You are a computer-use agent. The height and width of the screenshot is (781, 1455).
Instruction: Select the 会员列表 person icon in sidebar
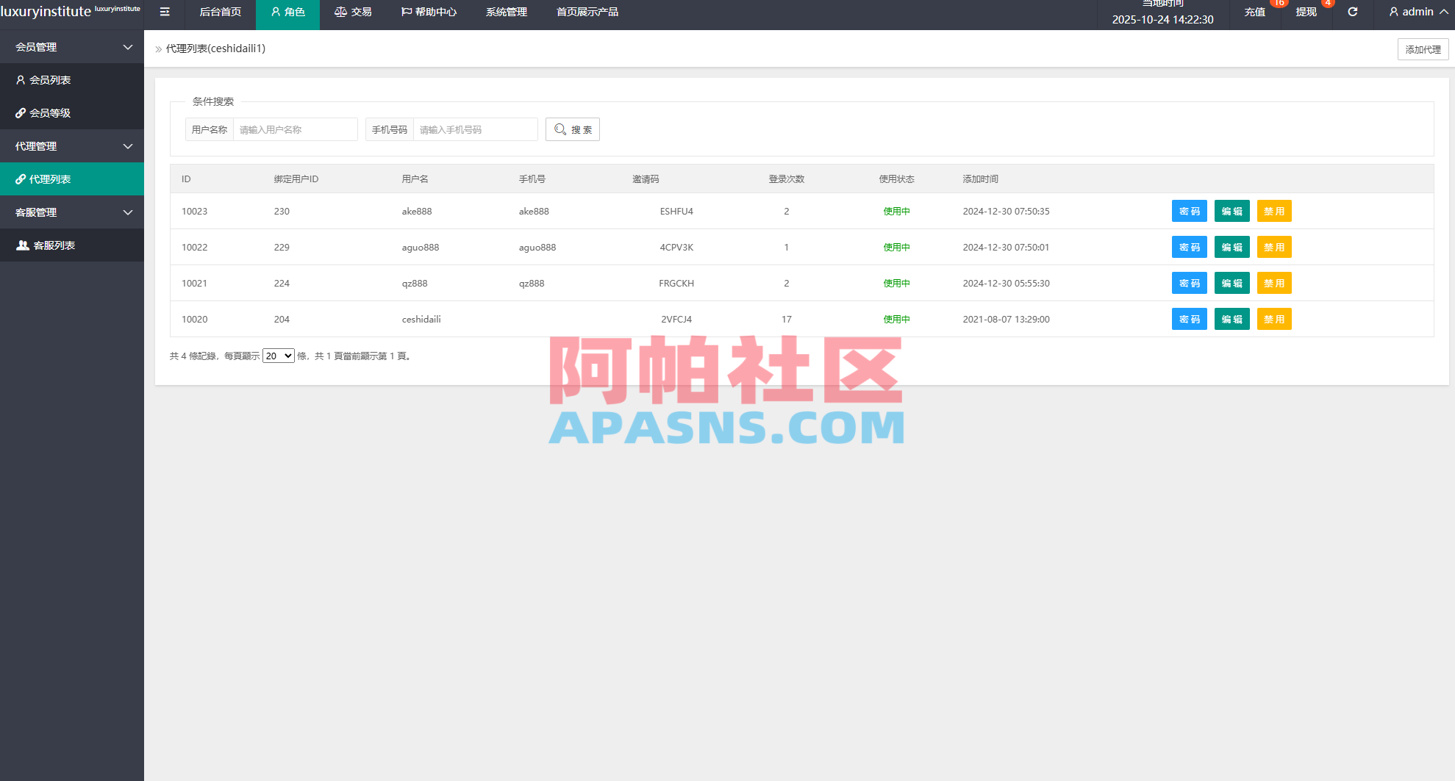point(21,79)
